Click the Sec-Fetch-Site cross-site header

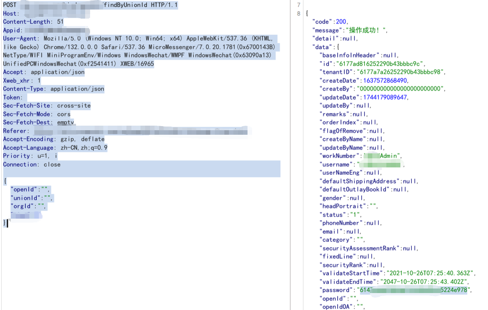pyautogui.click(x=46, y=106)
